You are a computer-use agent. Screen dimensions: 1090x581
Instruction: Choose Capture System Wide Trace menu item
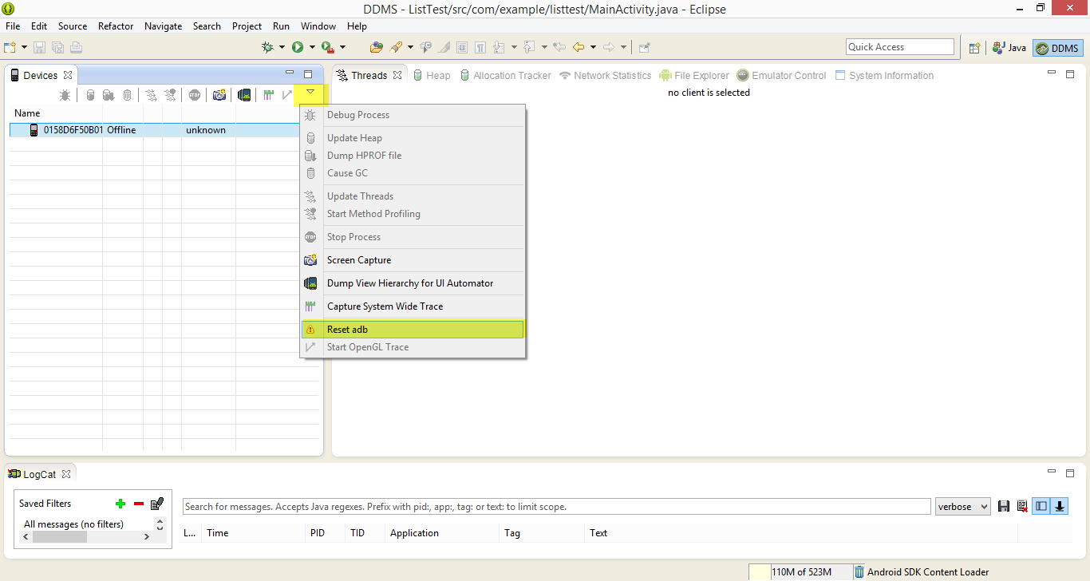pos(413,306)
